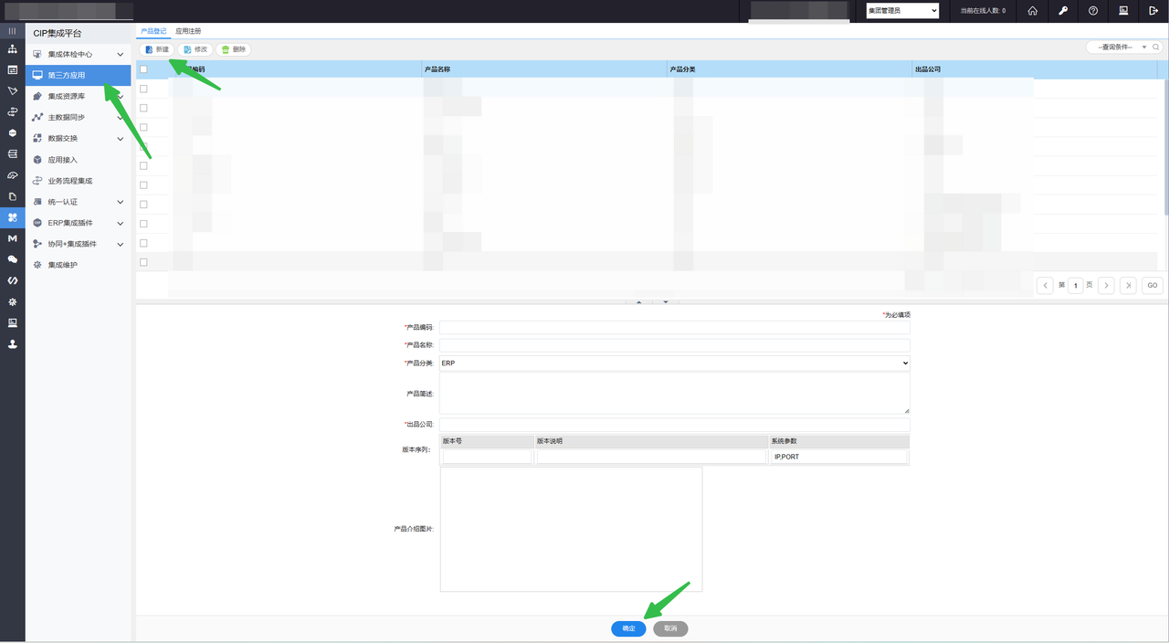Open the key (password) icon in header
This screenshot has height=643, width=1169.
[x=1063, y=11]
